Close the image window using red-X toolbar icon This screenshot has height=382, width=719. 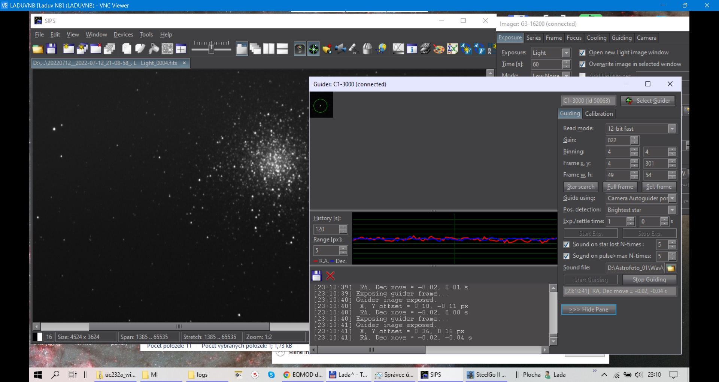tap(96, 49)
